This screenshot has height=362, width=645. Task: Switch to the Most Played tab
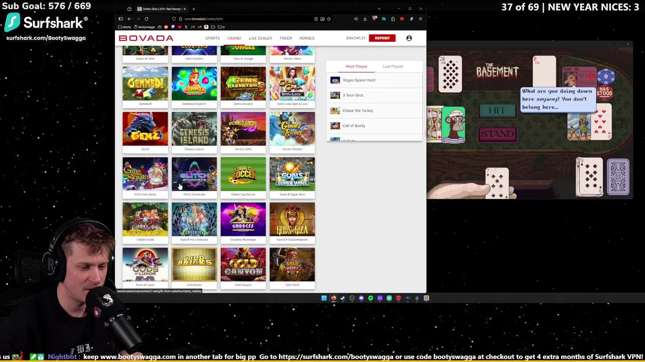click(x=356, y=66)
